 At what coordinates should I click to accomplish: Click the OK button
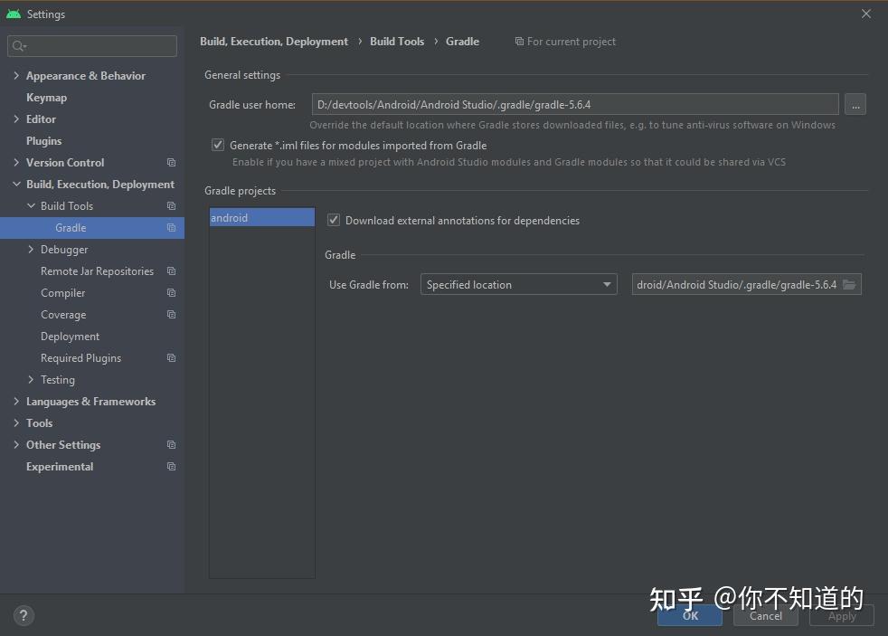click(689, 615)
